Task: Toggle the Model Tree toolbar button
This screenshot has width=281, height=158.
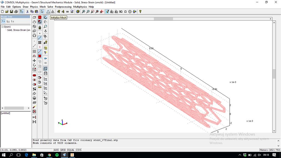Action: 22,12
